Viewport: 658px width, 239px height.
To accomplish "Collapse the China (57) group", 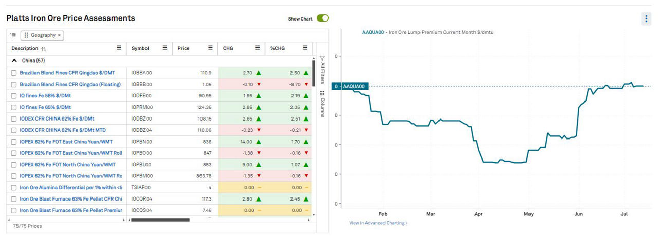I will coord(14,61).
